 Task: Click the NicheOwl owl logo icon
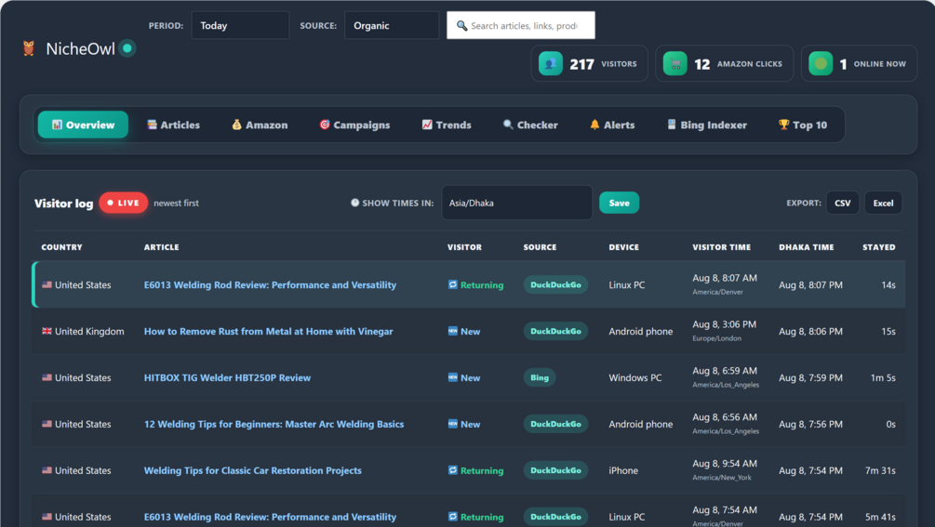coord(29,48)
